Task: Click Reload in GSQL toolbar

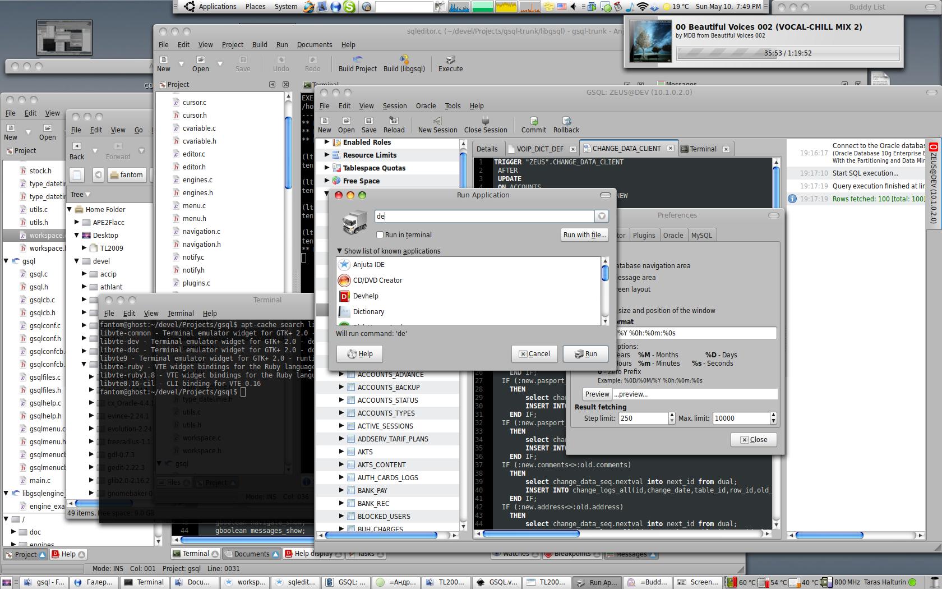Action: click(x=394, y=125)
